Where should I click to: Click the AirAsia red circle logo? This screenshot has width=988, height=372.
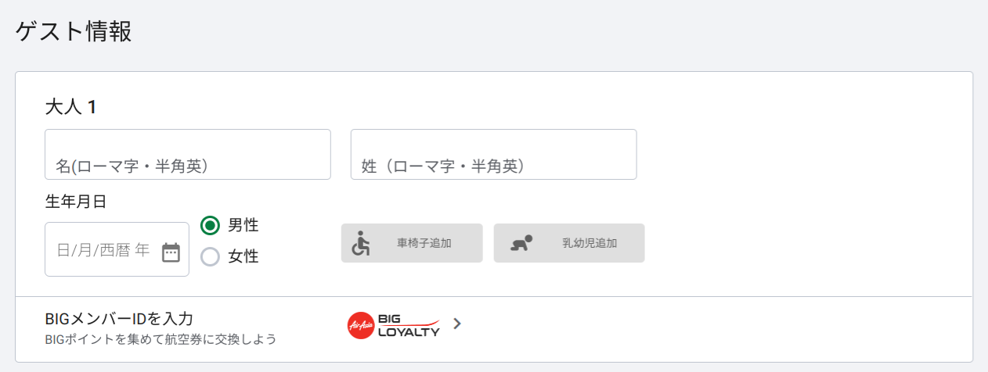(x=361, y=325)
